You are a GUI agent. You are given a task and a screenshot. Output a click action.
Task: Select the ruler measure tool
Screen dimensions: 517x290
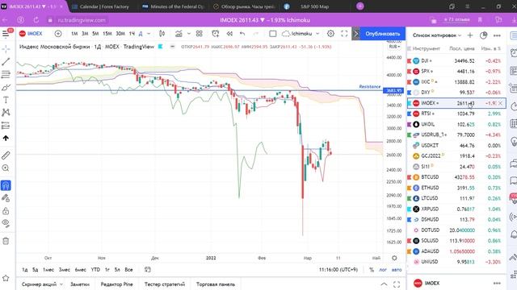coord(6,155)
